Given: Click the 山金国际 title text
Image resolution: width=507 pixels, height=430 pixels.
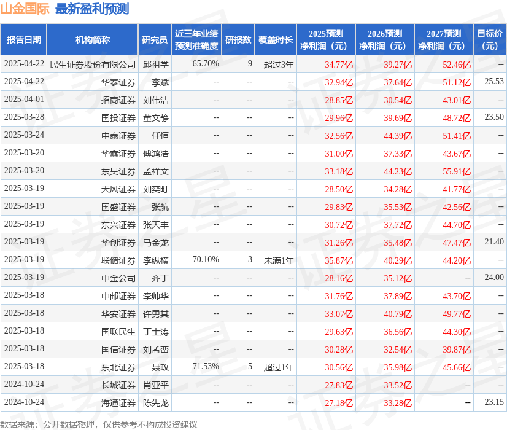Looking at the screenshot, I should click(25, 9).
